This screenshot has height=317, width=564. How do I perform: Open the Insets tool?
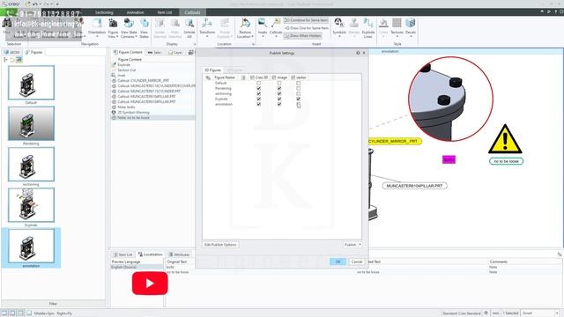point(263,27)
